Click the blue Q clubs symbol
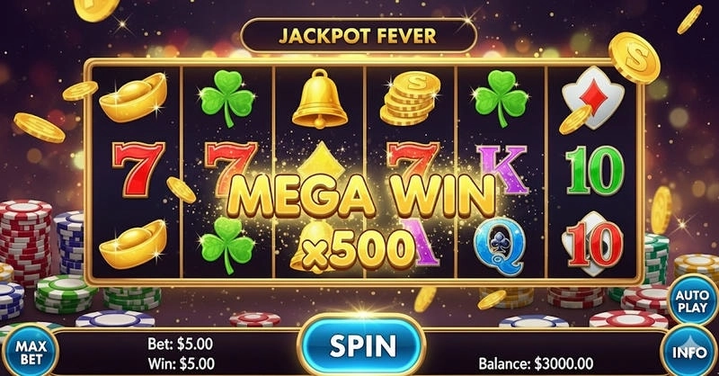 pos(500,245)
